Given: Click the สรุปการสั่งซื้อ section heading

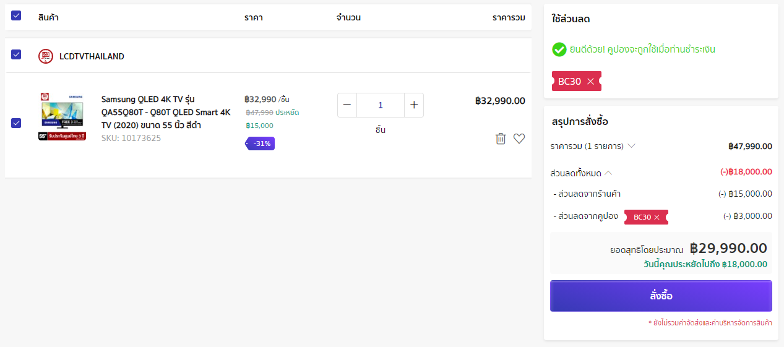Looking at the screenshot, I should pyautogui.click(x=579, y=121).
